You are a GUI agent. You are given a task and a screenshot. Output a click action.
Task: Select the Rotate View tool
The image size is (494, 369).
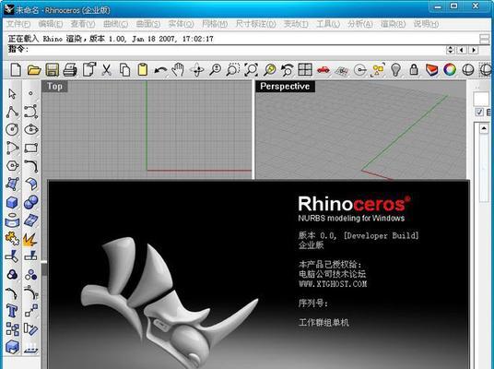coord(197,70)
